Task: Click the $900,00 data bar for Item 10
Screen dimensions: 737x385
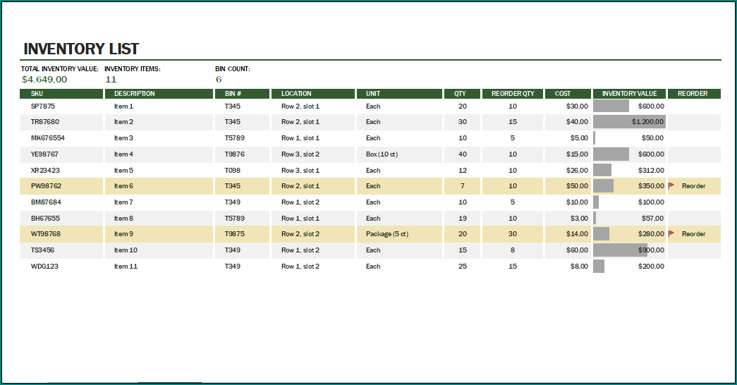Action: pyautogui.click(x=621, y=250)
